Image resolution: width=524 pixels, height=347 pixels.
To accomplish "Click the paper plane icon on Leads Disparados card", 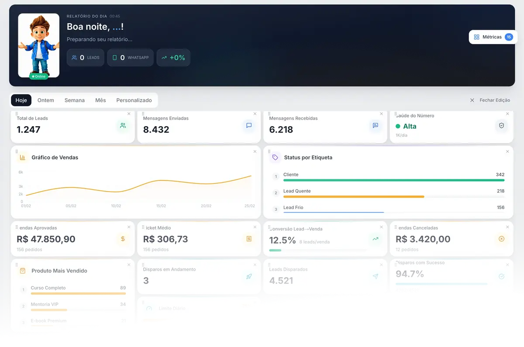I will pyautogui.click(x=376, y=276).
